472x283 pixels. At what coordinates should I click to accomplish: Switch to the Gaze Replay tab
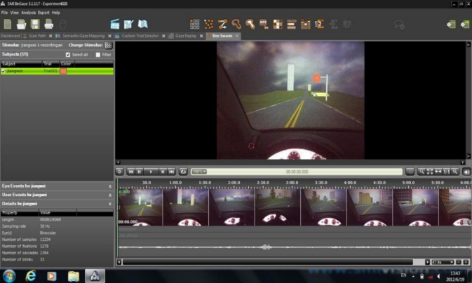pos(186,36)
